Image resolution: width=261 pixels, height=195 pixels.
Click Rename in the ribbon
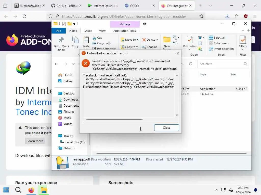tap(149, 47)
